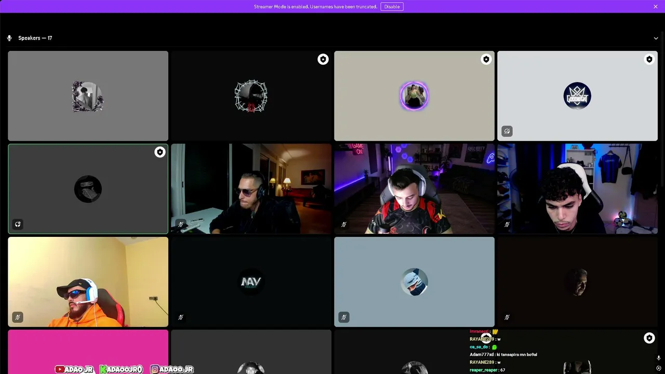Open the spiderweb-framed avatar profile

pos(251,96)
